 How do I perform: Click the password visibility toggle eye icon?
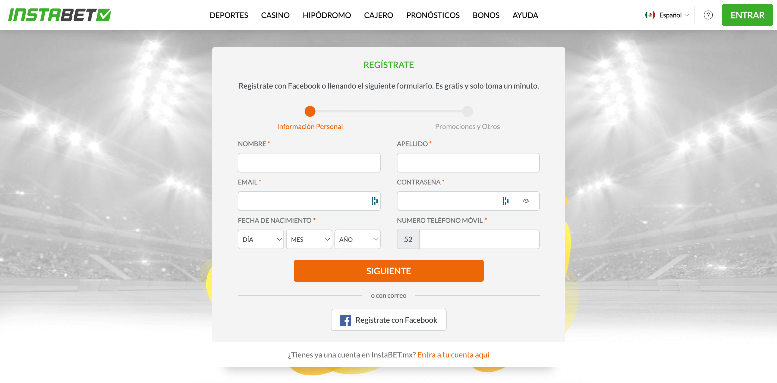click(525, 201)
